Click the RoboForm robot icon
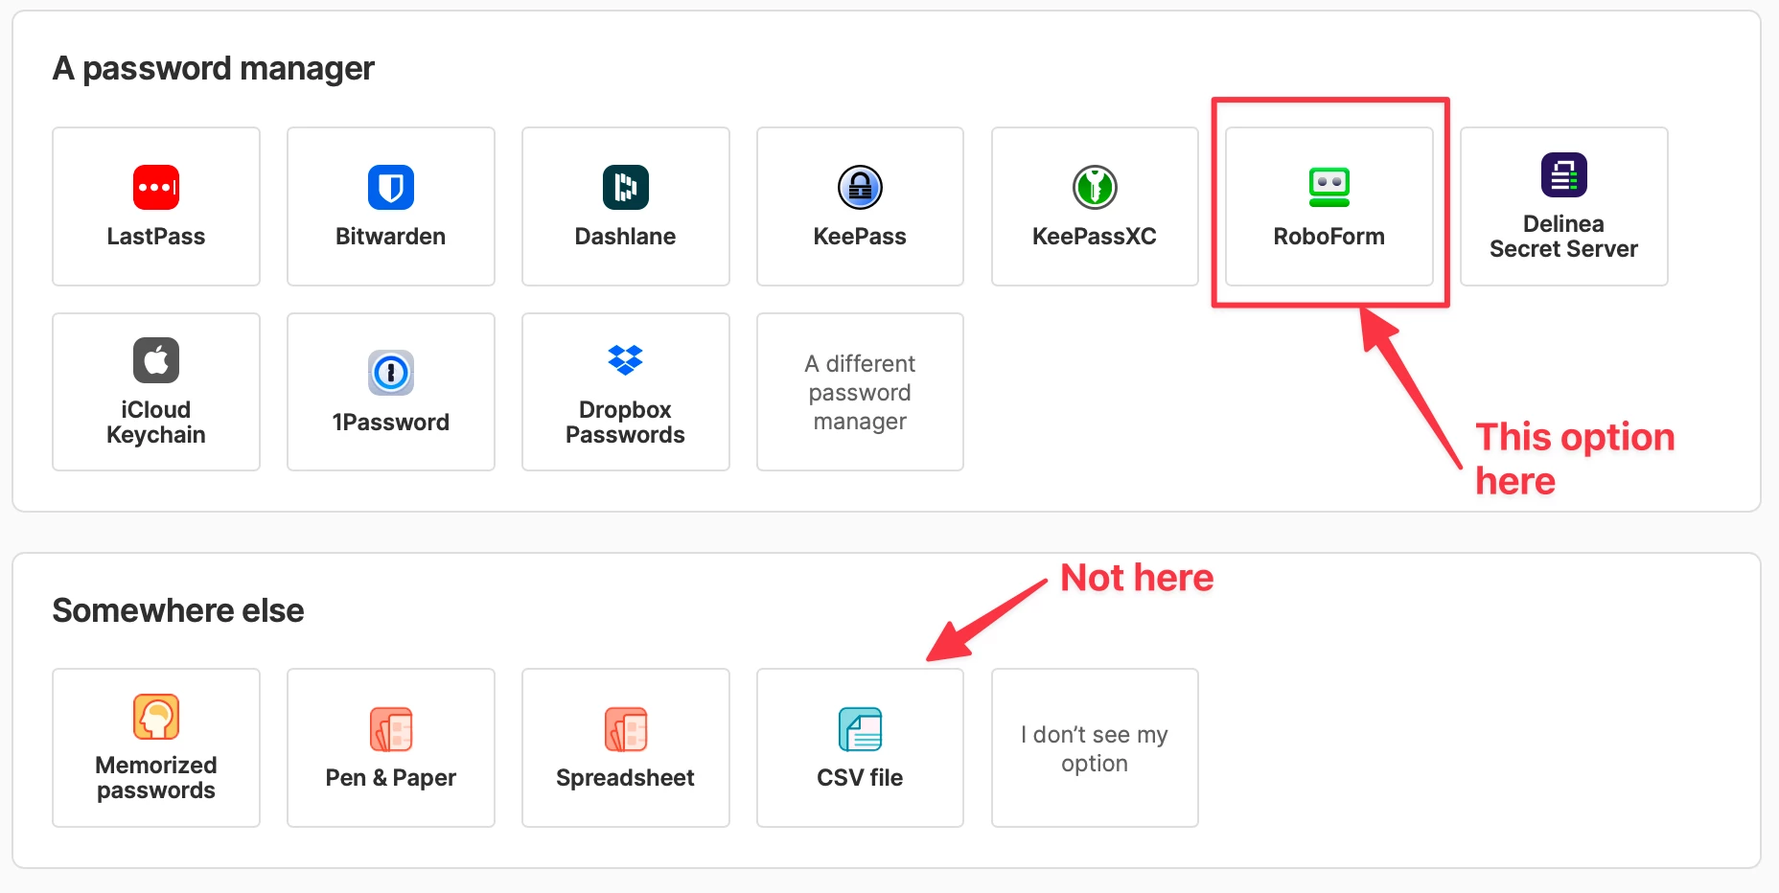The height and width of the screenshot is (893, 1779). [x=1329, y=187]
